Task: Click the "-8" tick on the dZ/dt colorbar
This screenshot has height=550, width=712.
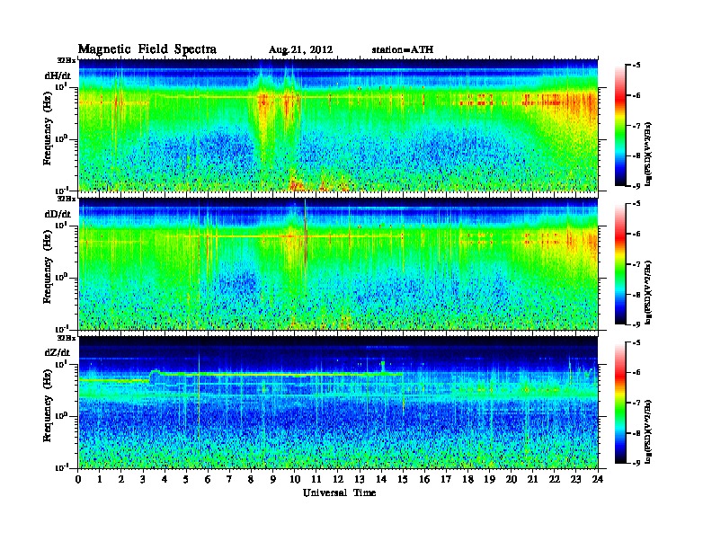Action: tap(636, 433)
